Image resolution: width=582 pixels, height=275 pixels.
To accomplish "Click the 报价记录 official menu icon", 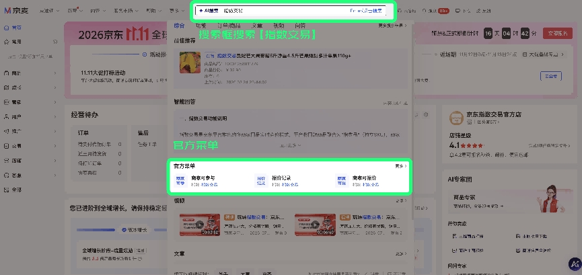I will coord(261,181).
